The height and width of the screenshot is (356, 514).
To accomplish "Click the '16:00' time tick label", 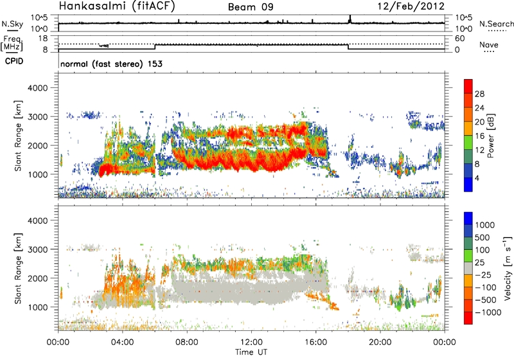I will point(315,343).
